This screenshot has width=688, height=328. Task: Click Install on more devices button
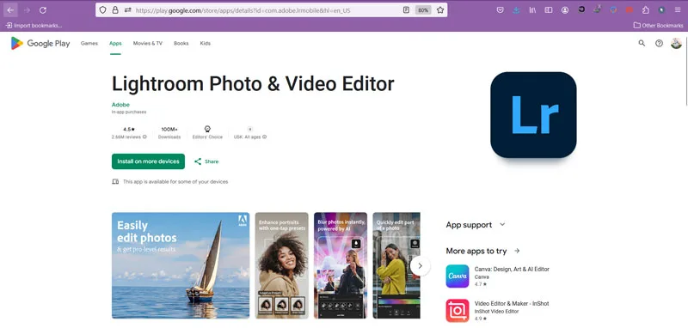[x=148, y=161]
